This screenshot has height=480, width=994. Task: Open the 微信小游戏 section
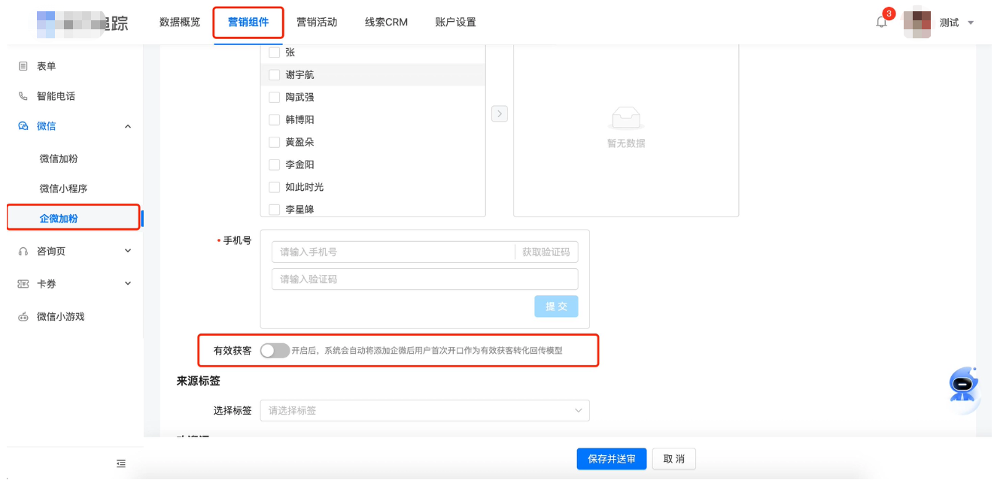56,316
